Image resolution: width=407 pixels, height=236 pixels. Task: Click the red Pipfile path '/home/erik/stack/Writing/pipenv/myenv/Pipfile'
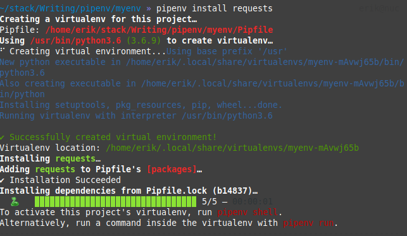[159, 30]
